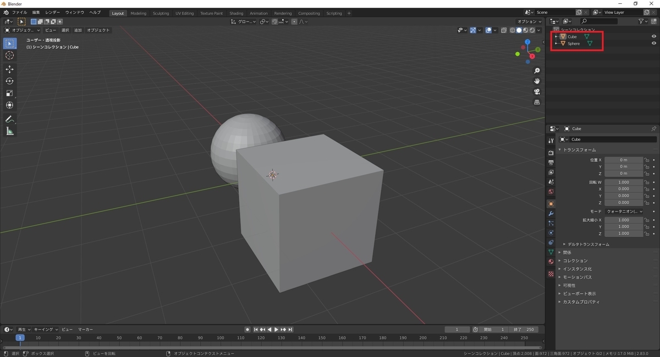The height and width of the screenshot is (357, 660).
Task: Open the レンダー menu
Action: click(x=53, y=13)
